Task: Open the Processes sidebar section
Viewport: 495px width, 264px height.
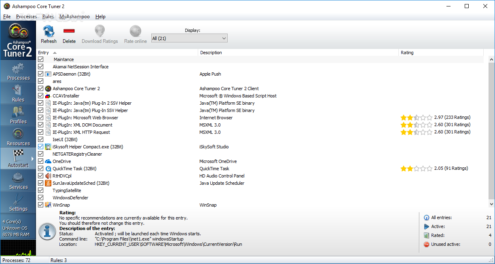Action: [18, 71]
